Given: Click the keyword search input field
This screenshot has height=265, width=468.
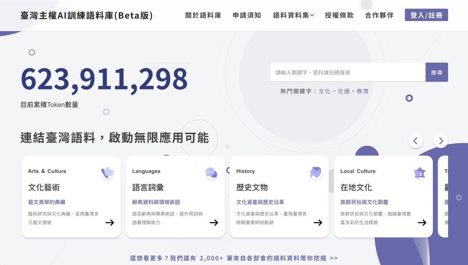Looking at the screenshot, I should click(x=347, y=72).
